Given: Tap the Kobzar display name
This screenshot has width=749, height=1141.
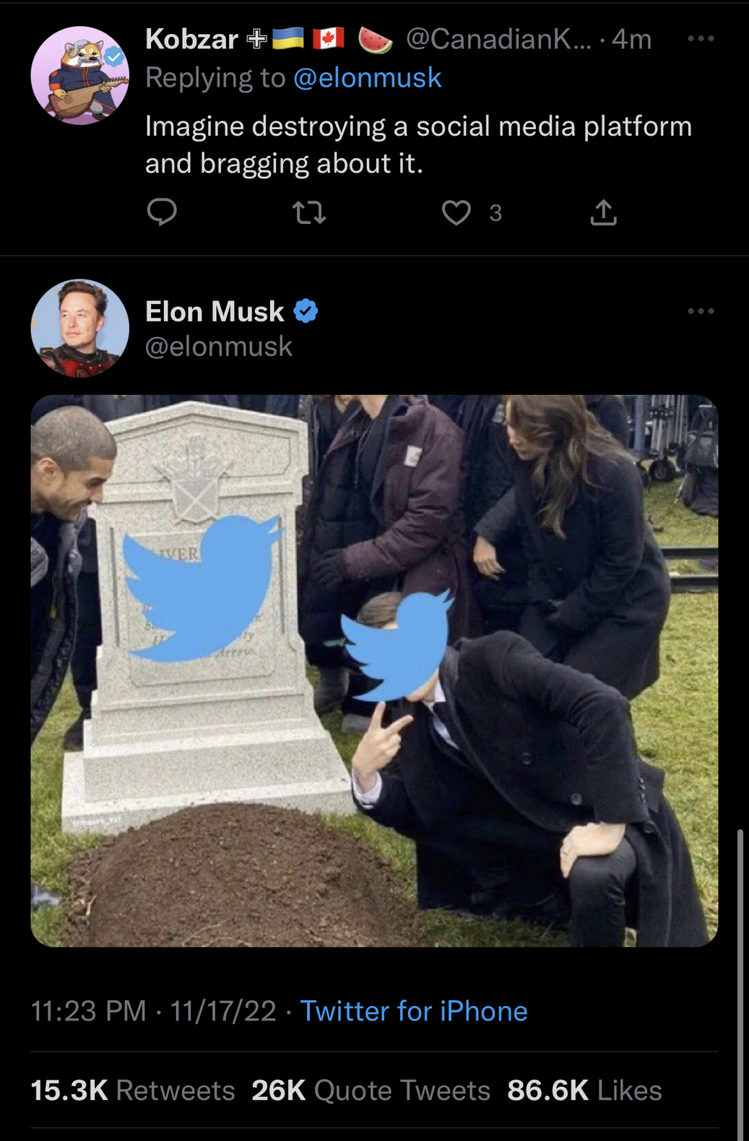Looking at the screenshot, I should pyautogui.click(x=191, y=39).
